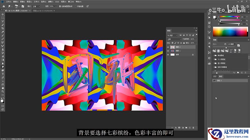The width and height of the screenshot is (250, 140).
Task: Click the brush size 145 像素 field
Action: pos(231,44)
